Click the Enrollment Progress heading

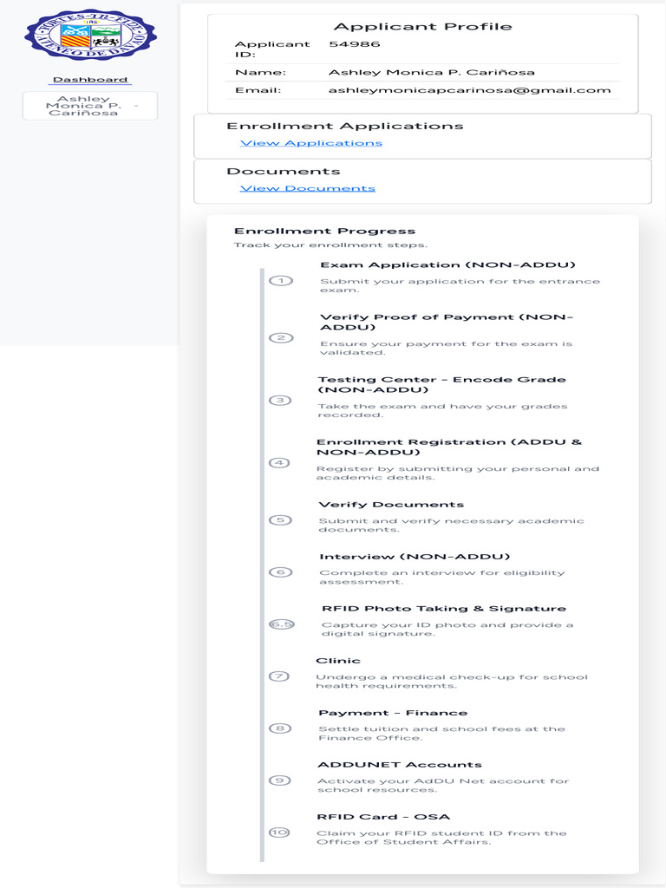[x=324, y=232]
